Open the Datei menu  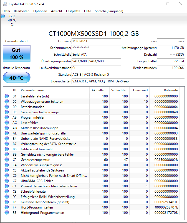coord(6,11)
